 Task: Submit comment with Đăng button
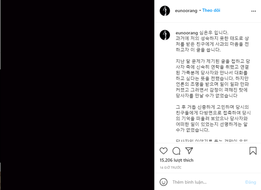250,182
